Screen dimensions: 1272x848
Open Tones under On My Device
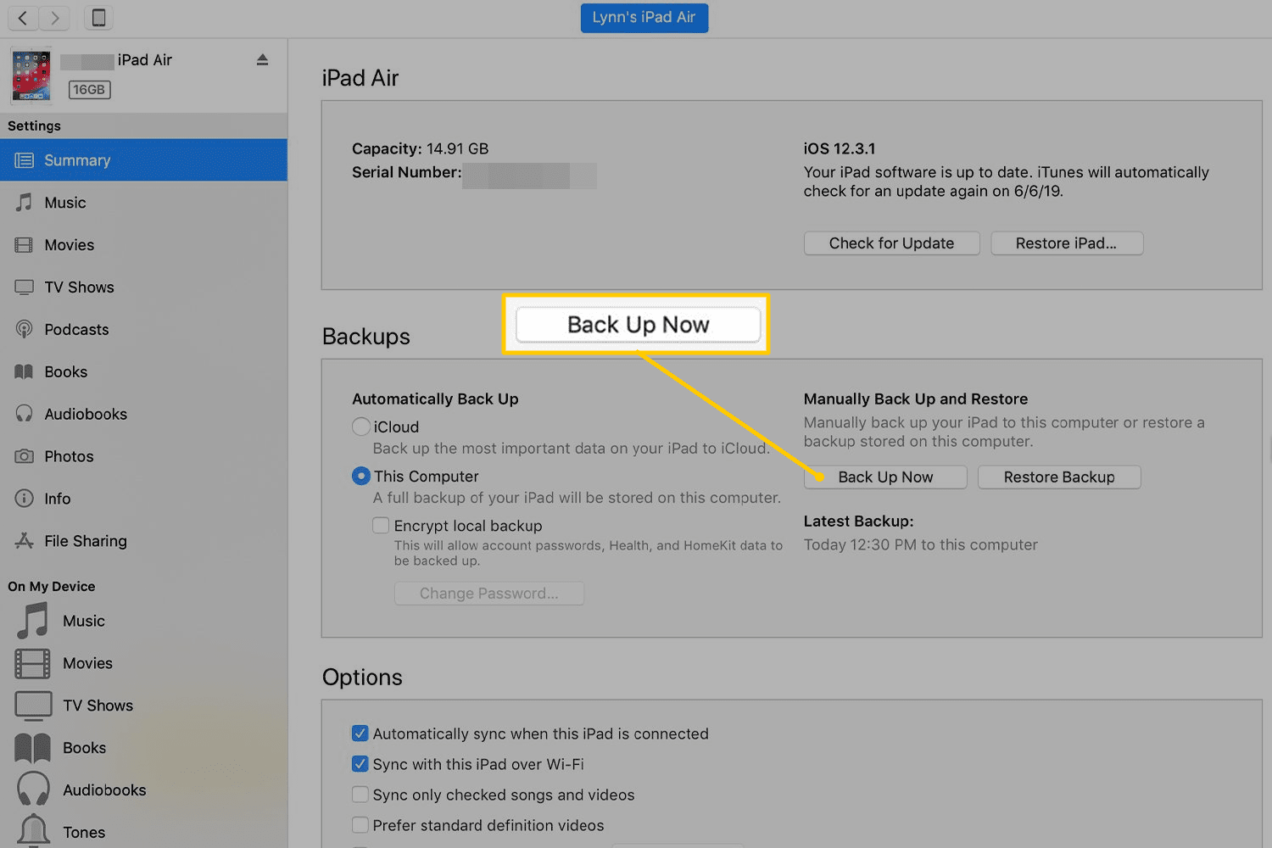(x=83, y=832)
